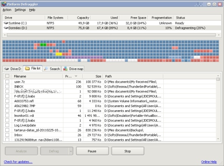Click a purple block in the drive map
The image size is (224, 166).
point(84,57)
